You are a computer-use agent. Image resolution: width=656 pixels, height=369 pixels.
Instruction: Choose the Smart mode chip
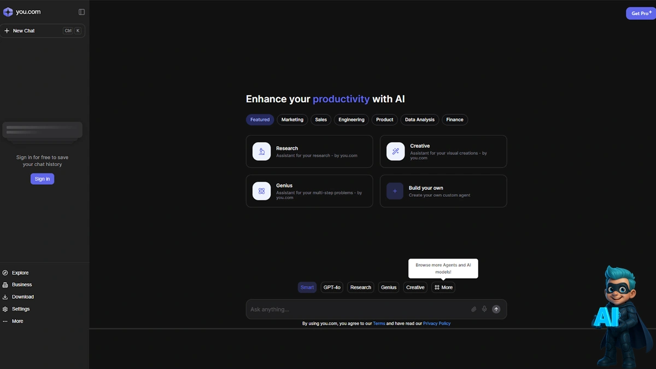307,288
